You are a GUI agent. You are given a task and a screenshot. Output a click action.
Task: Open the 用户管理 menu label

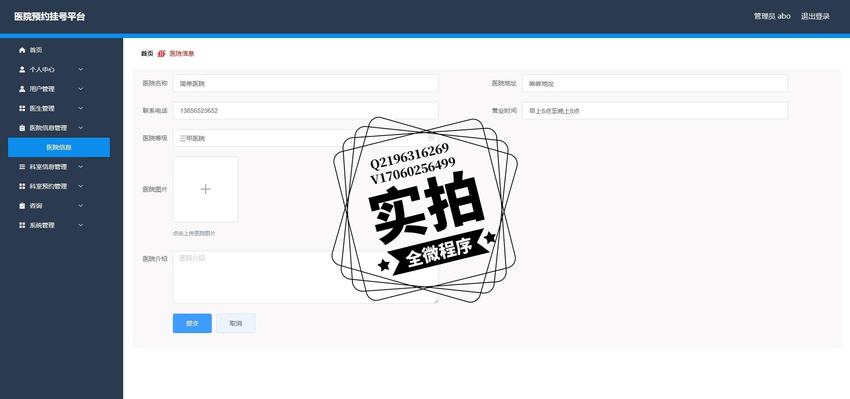click(42, 89)
